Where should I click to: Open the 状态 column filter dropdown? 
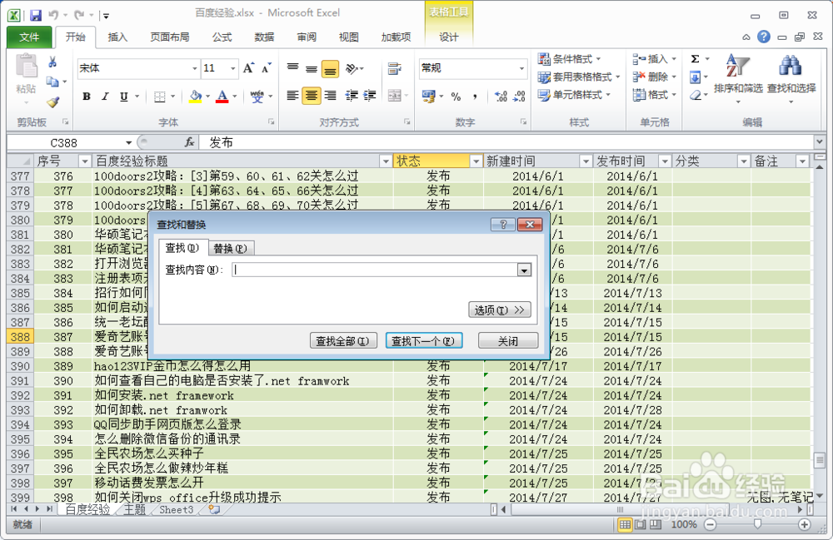coord(476,161)
